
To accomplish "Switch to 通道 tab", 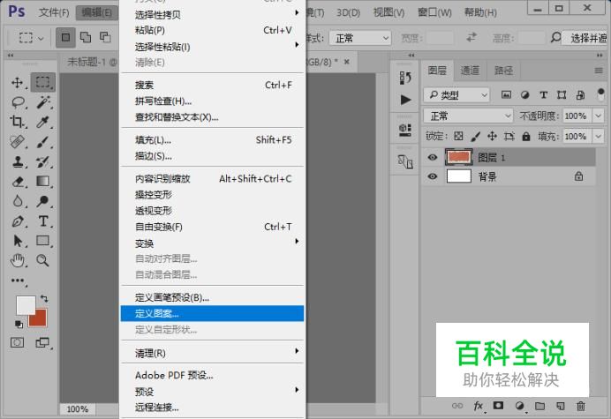I will point(470,71).
